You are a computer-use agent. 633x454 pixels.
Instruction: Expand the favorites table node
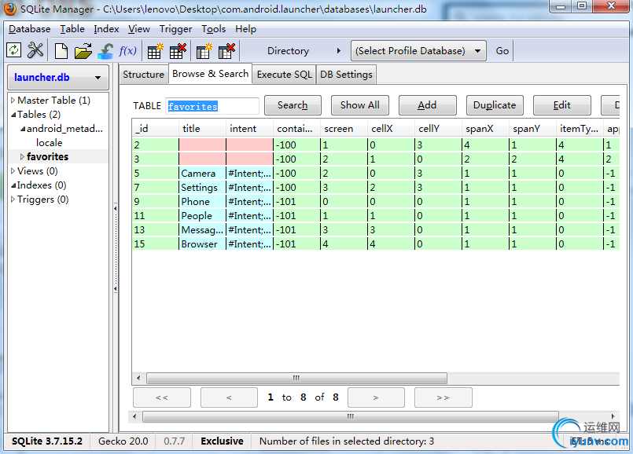tap(22, 156)
